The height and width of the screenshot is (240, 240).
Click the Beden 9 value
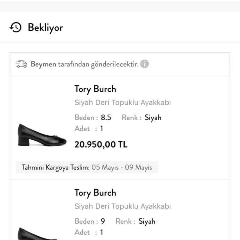(x=103, y=221)
